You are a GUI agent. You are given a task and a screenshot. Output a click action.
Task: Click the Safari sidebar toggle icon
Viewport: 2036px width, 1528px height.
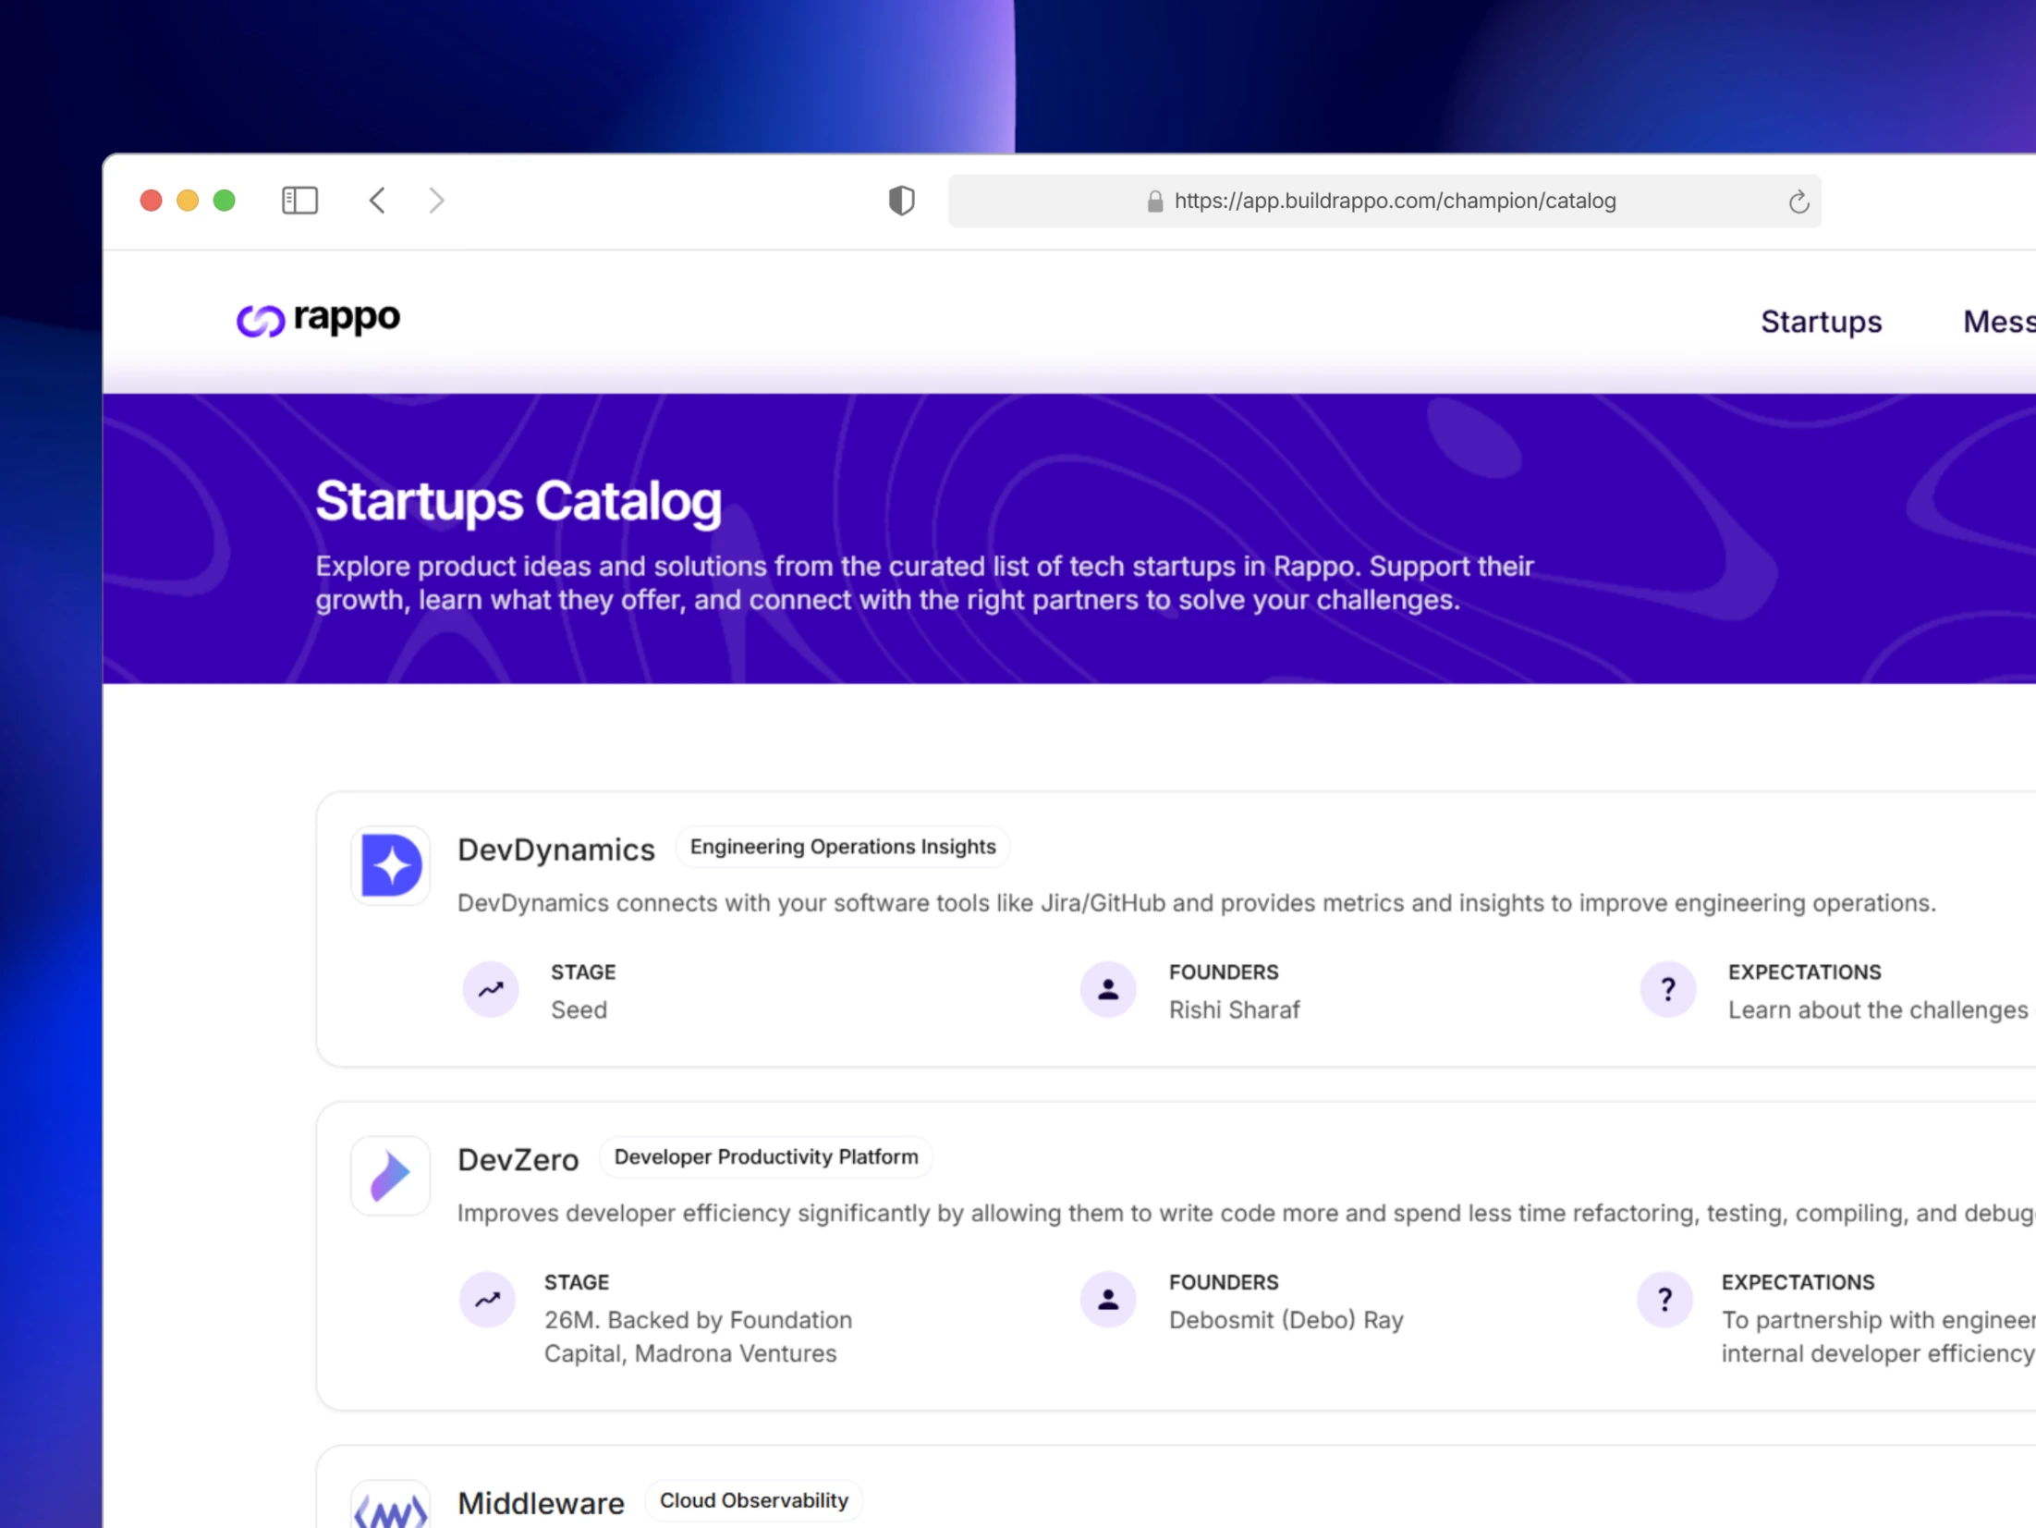[299, 201]
